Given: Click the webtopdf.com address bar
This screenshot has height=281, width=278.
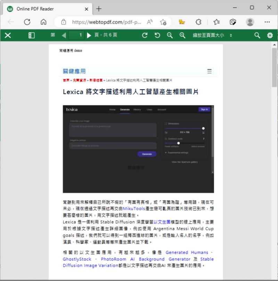Looking at the screenshot, I should [106, 22].
